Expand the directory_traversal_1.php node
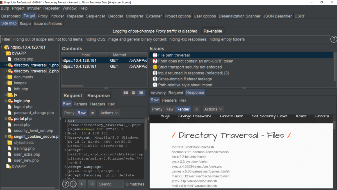 tap(6, 65)
